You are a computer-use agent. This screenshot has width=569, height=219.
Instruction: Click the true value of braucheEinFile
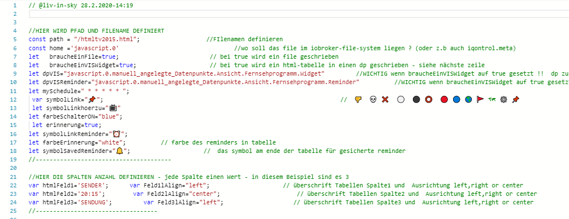pyautogui.click(x=109, y=56)
